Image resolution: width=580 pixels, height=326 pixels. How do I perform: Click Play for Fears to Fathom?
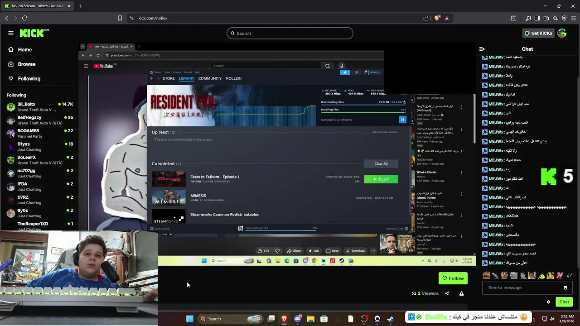[381, 179]
